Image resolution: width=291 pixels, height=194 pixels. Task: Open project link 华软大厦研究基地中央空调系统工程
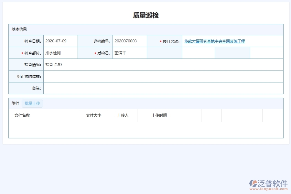coord(214,41)
